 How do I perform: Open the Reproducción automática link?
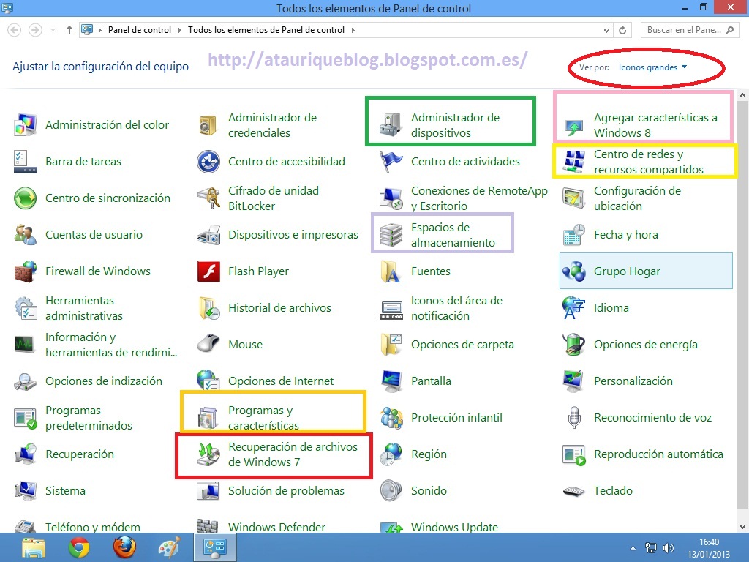point(658,454)
